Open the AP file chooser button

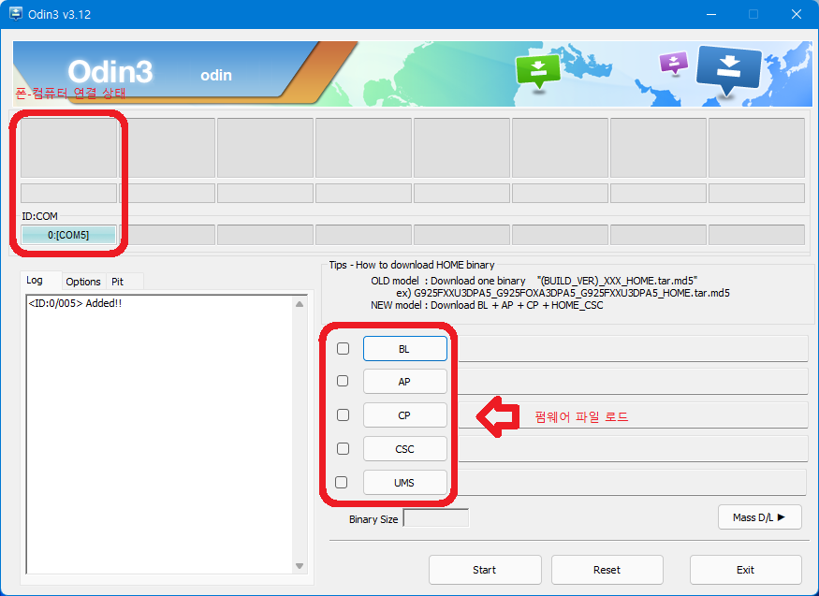point(404,382)
